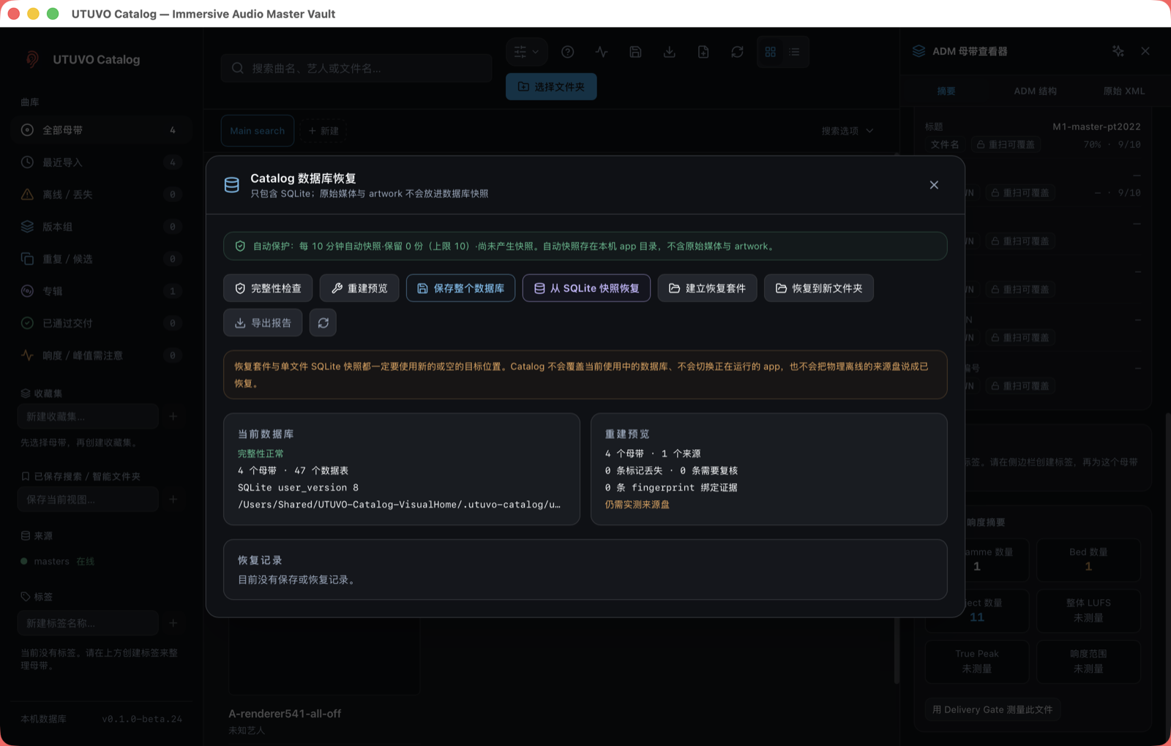The height and width of the screenshot is (746, 1171).
Task: Open 响度 / 峰值需注意 sidebar item
Action: click(100, 355)
